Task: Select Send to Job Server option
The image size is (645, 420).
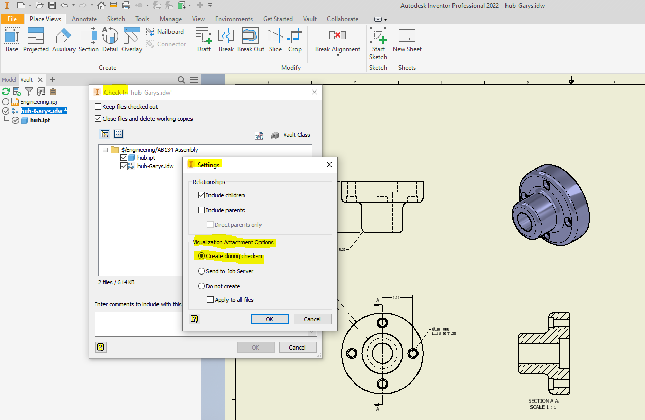Action: [201, 271]
